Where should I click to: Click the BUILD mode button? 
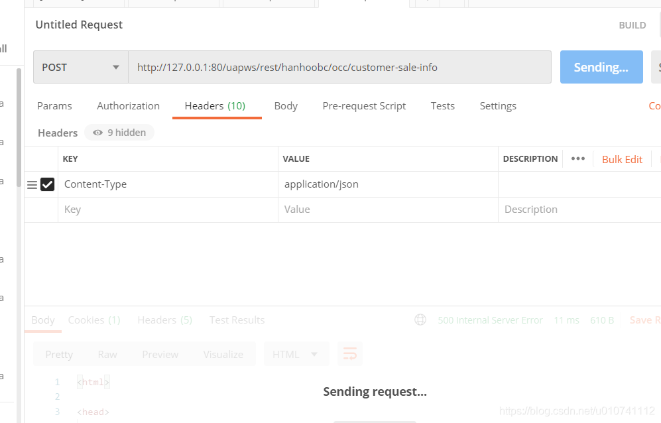pos(632,25)
